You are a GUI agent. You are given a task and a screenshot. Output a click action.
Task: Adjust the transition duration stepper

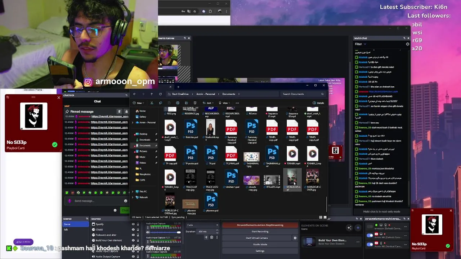point(217,232)
